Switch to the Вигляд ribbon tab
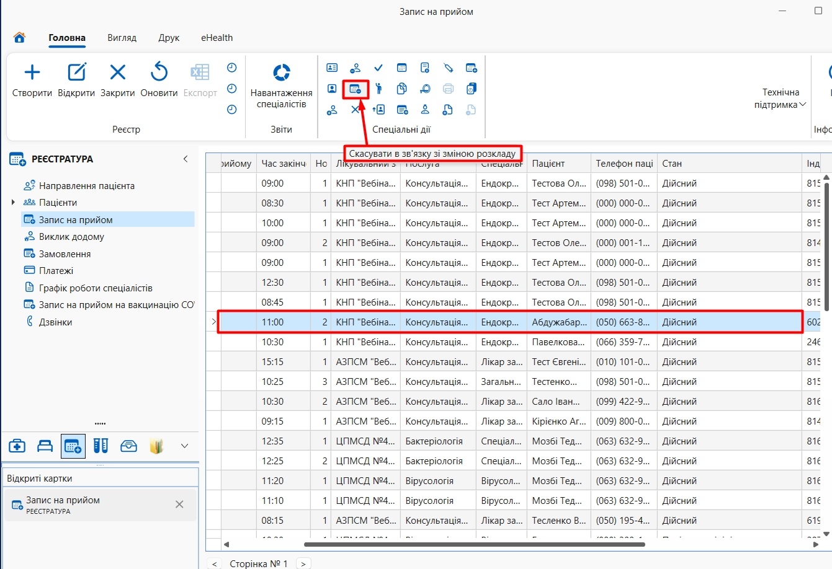Image resolution: width=832 pixels, height=569 pixels. [x=122, y=38]
